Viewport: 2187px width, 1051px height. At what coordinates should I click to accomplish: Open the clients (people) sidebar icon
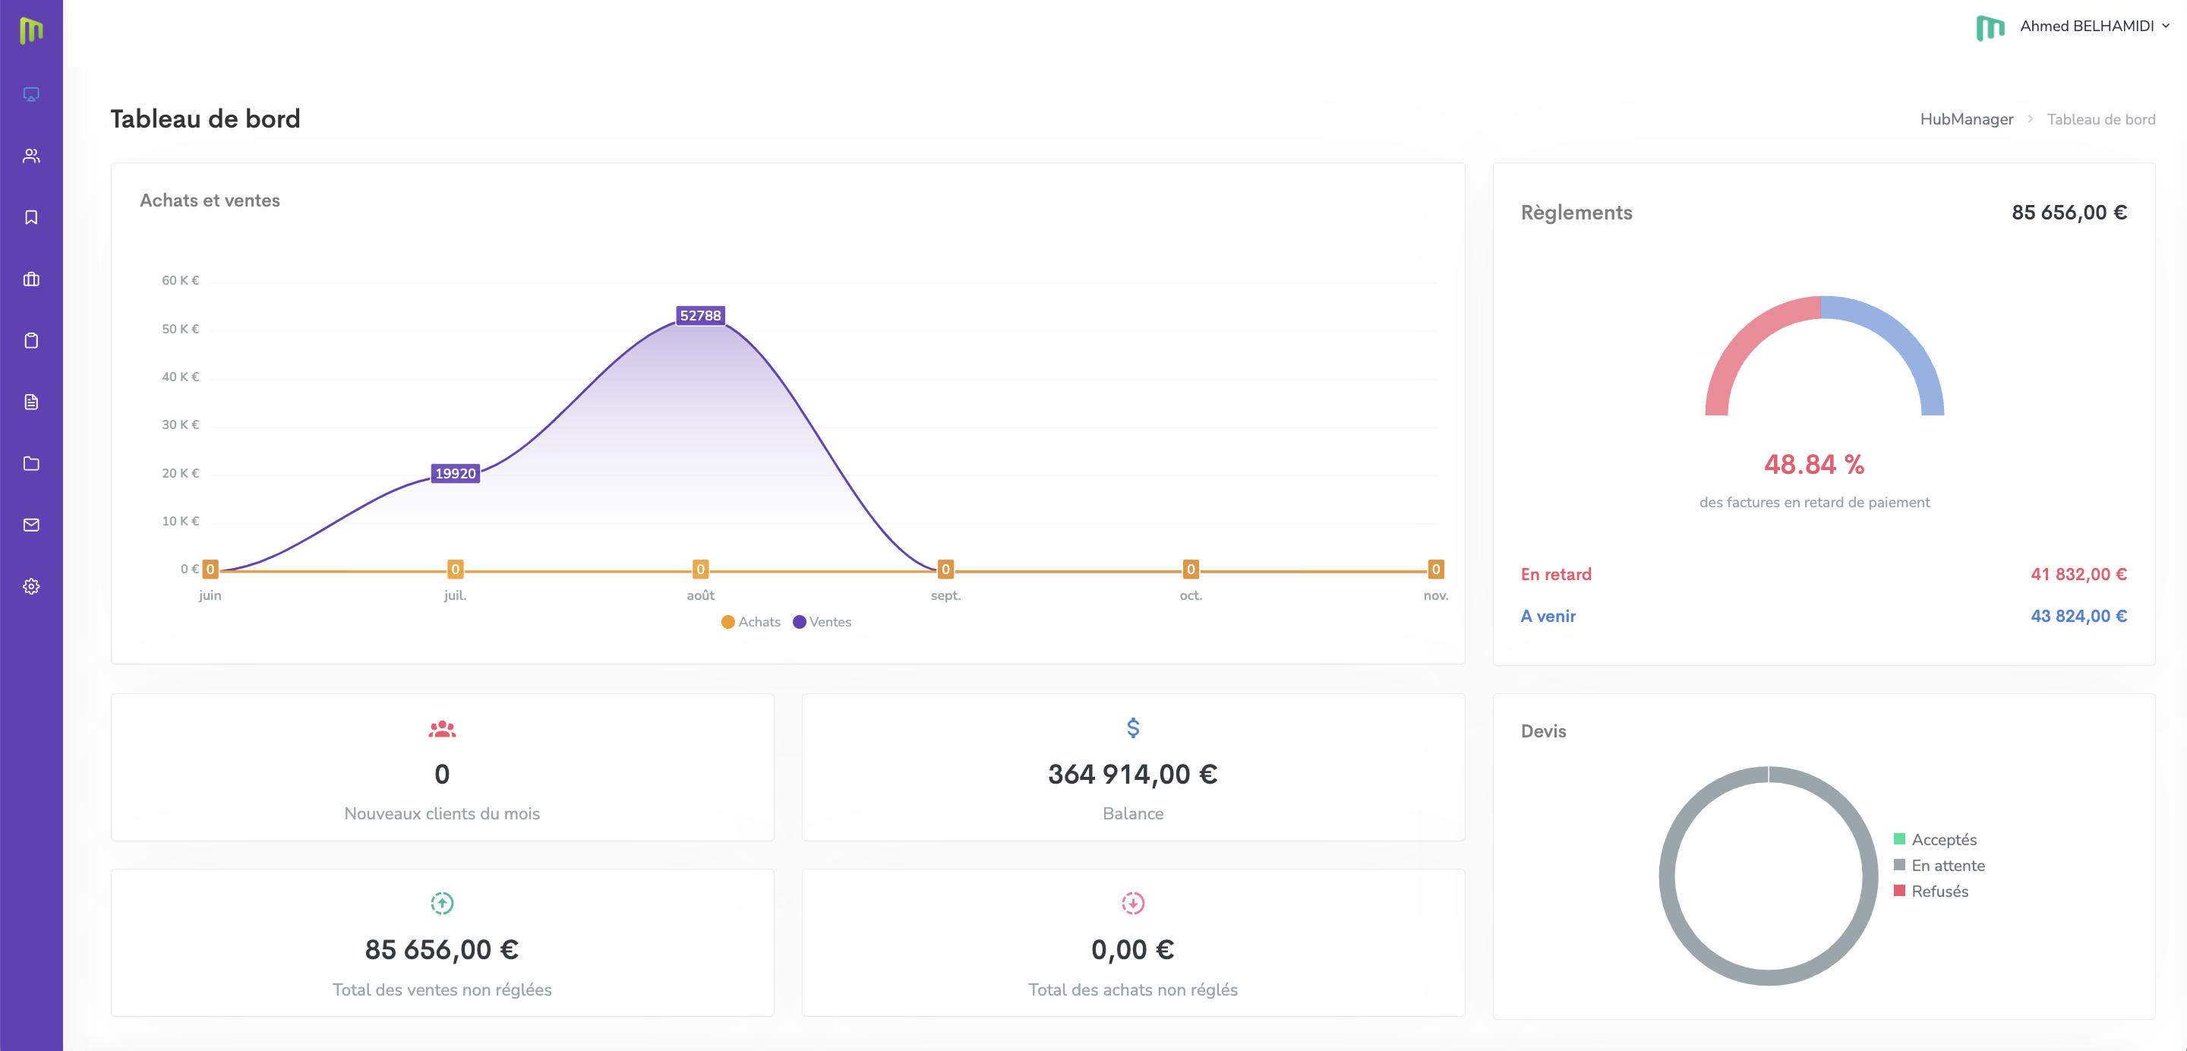pos(31,156)
